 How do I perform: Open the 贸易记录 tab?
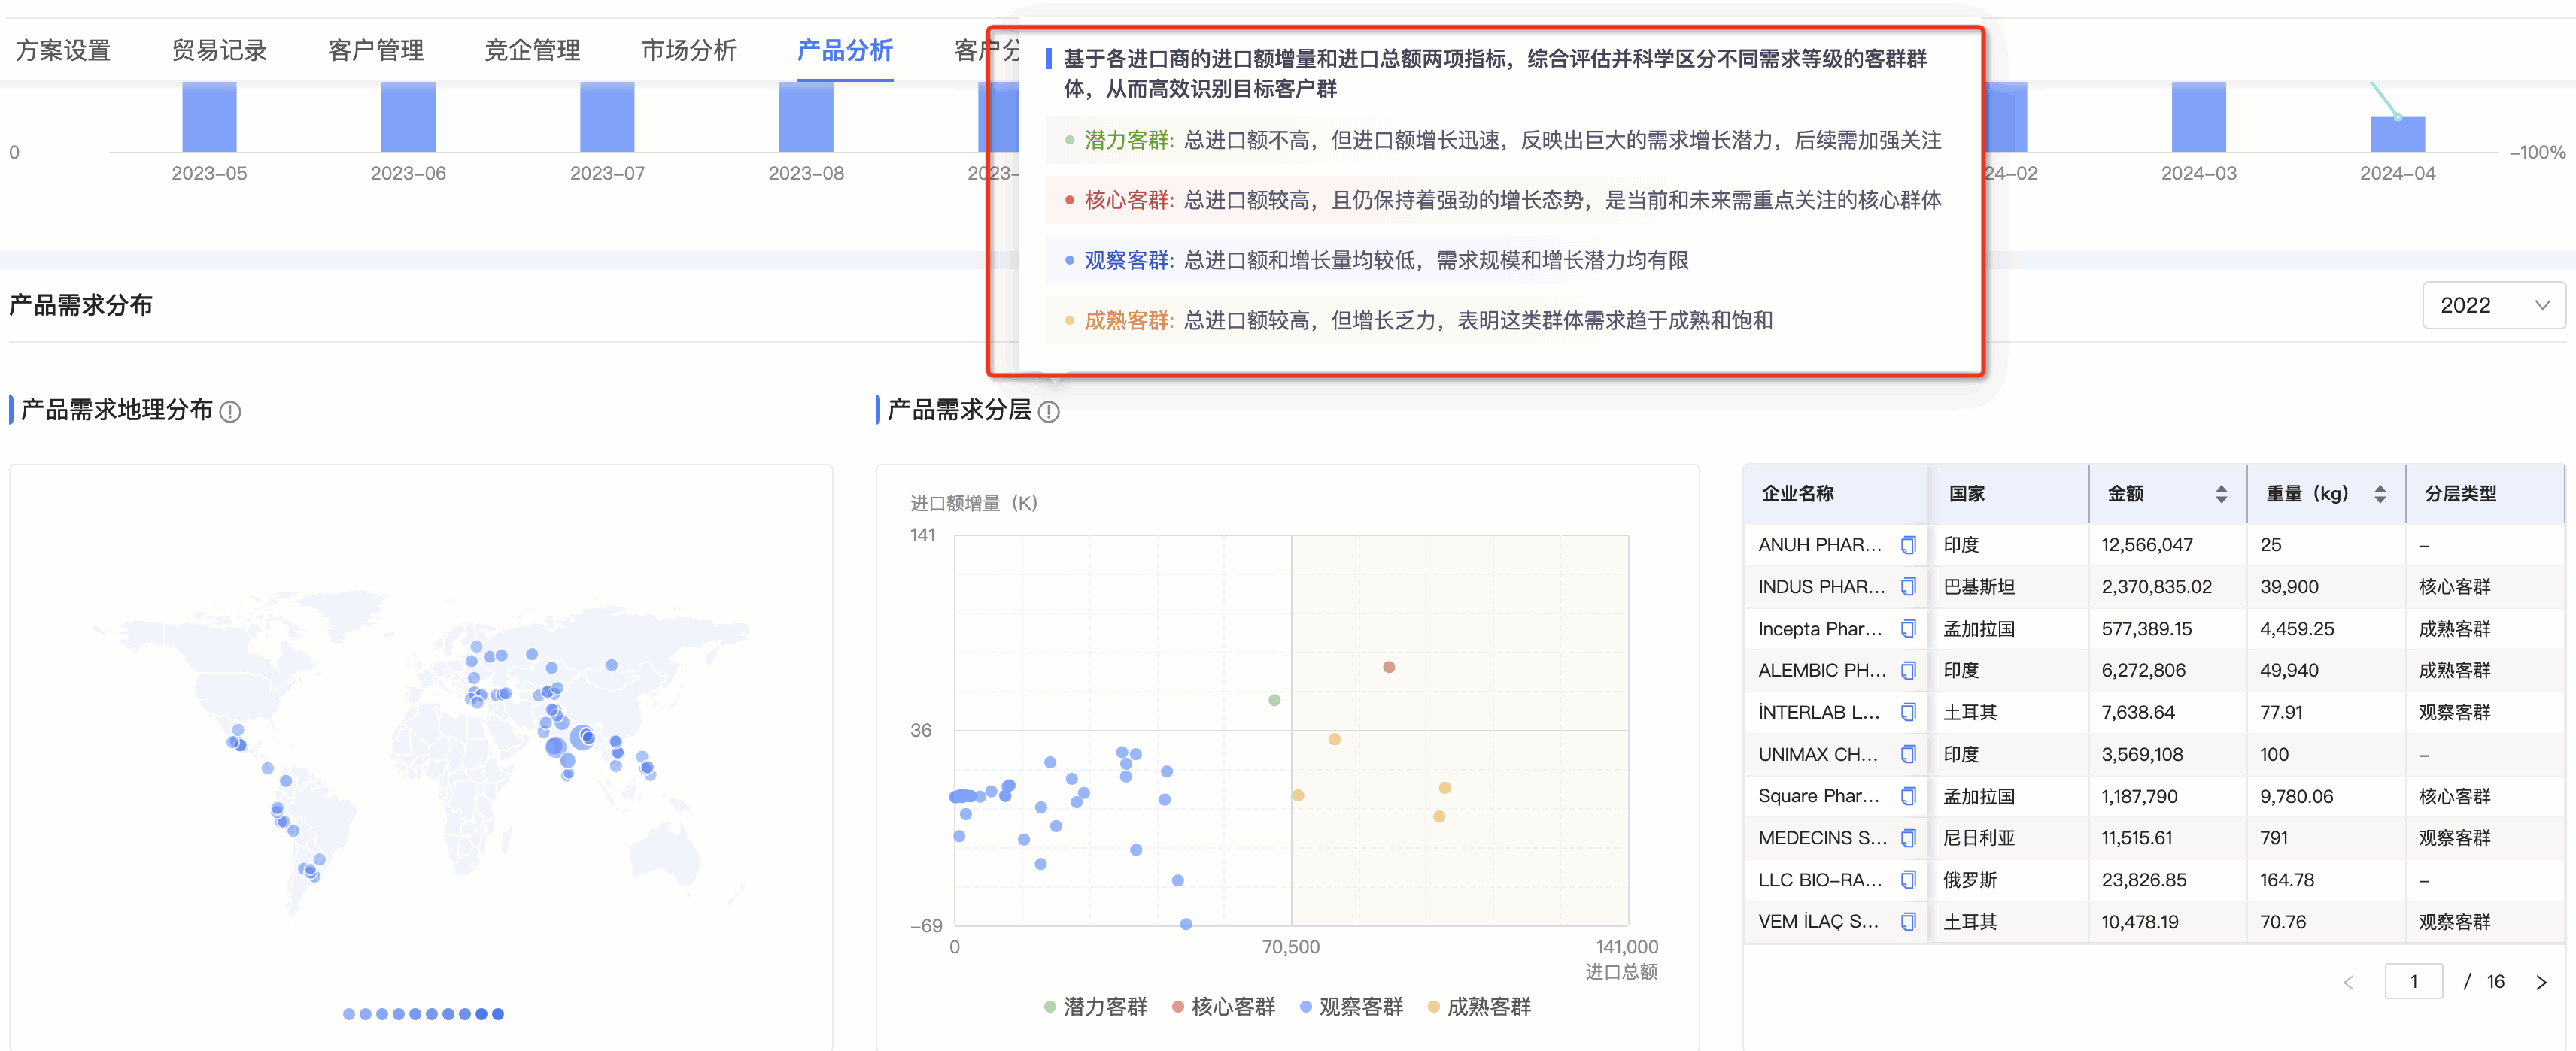coord(219,50)
